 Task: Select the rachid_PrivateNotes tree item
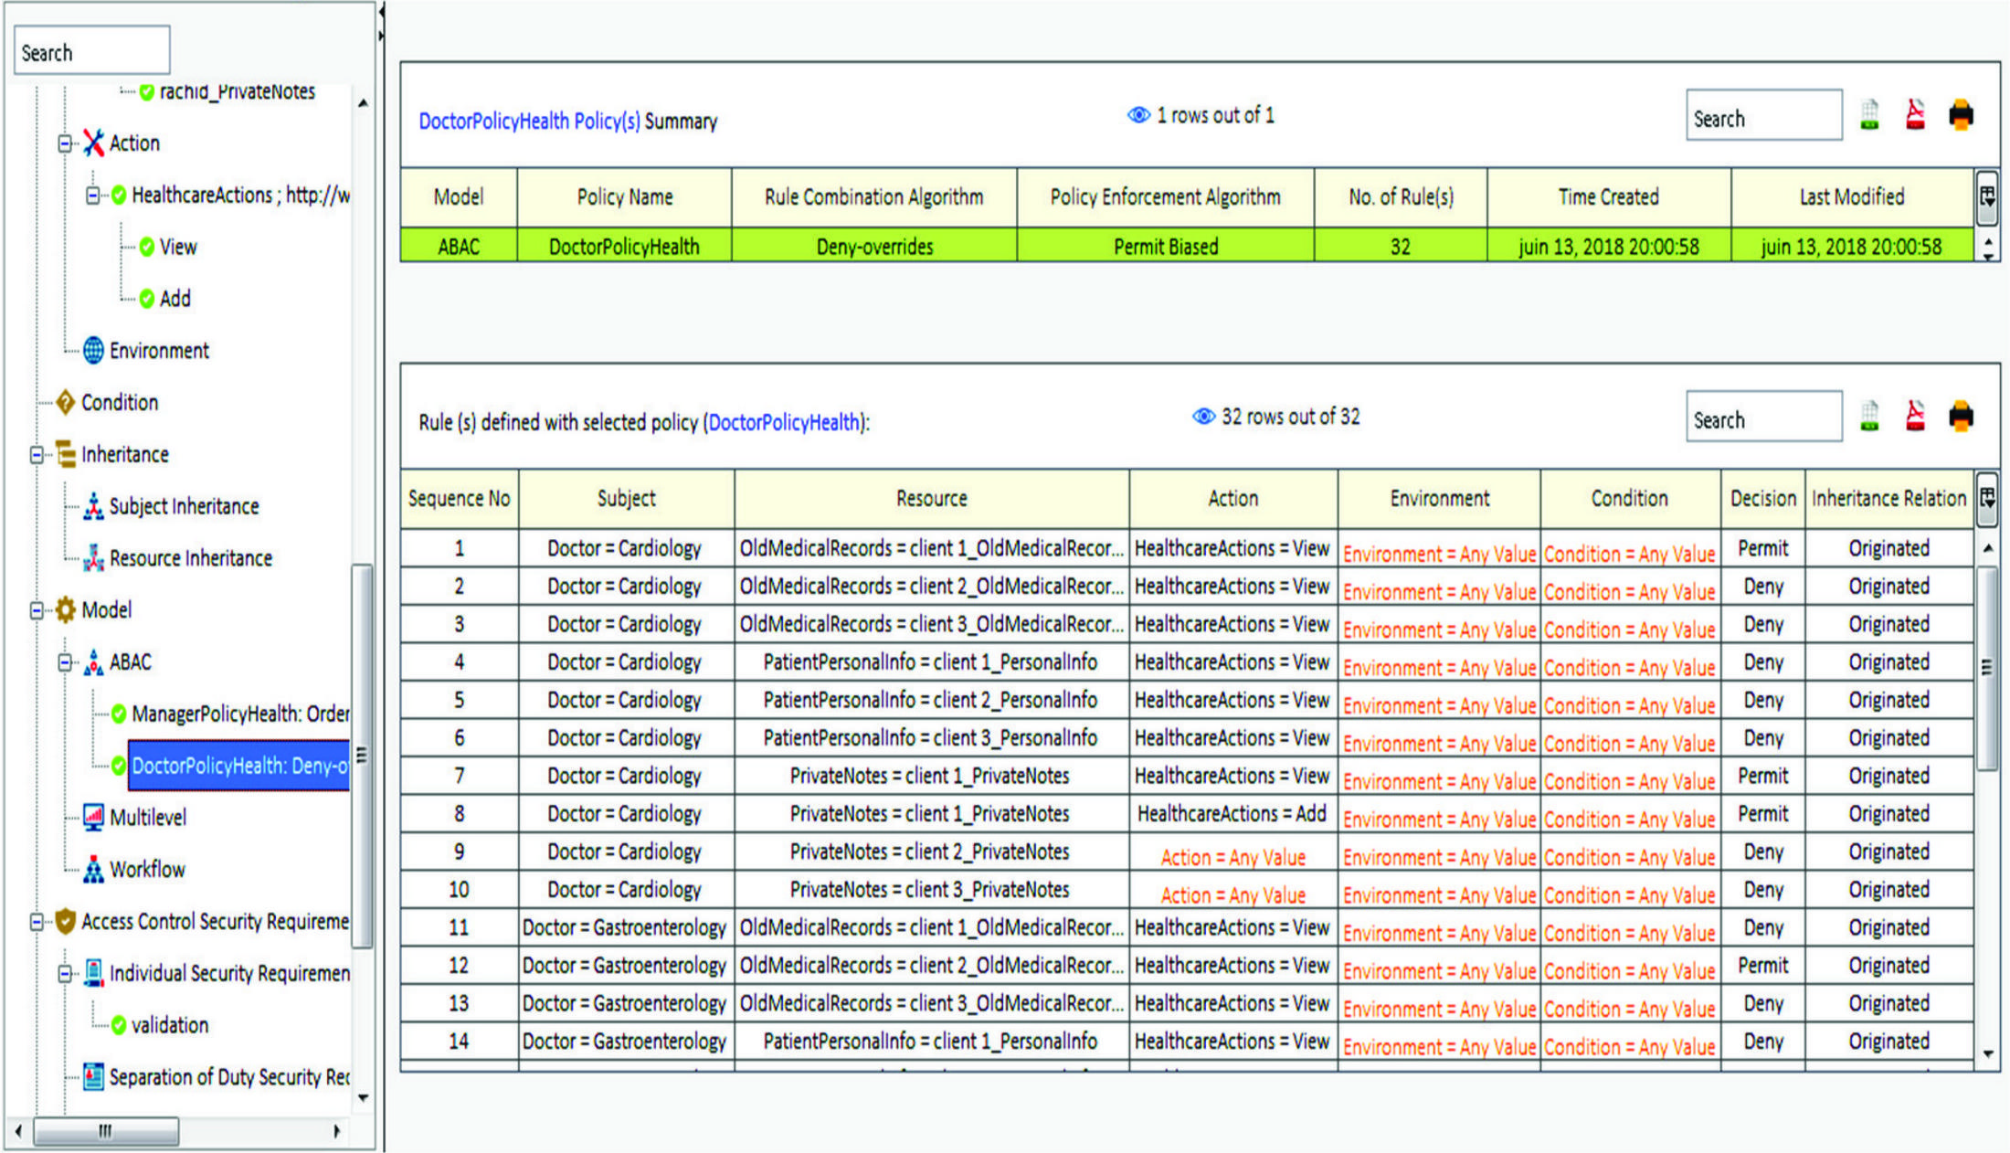(237, 91)
